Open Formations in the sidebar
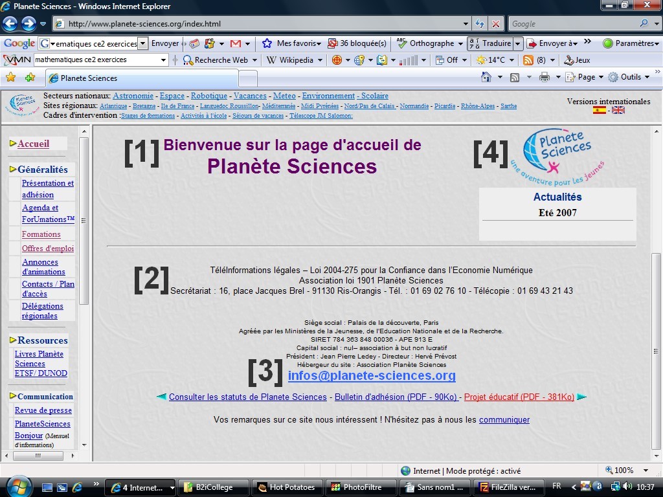 click(41, 234)
